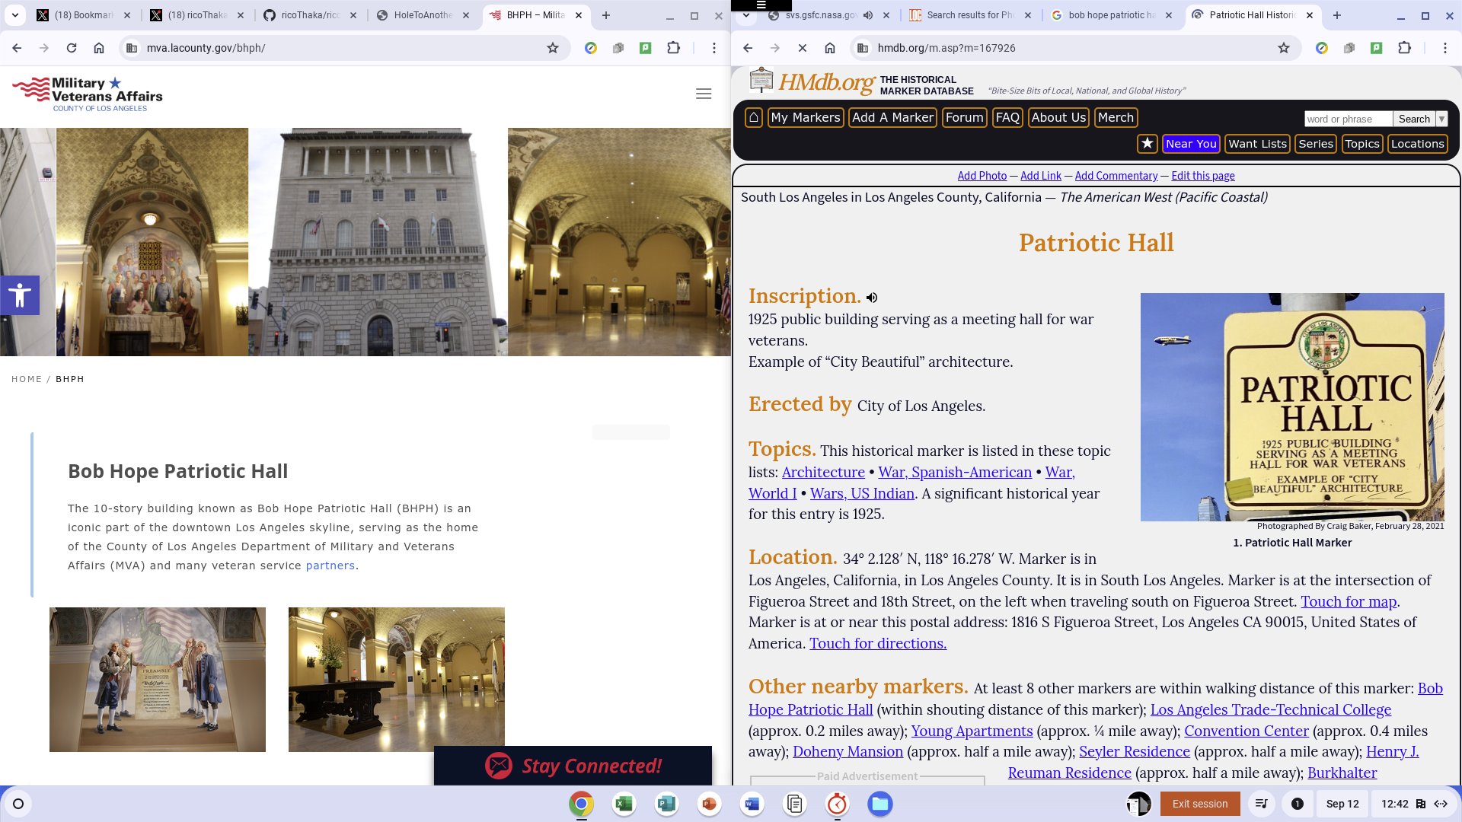Click the Stay Connected! banner

(573, 766)
